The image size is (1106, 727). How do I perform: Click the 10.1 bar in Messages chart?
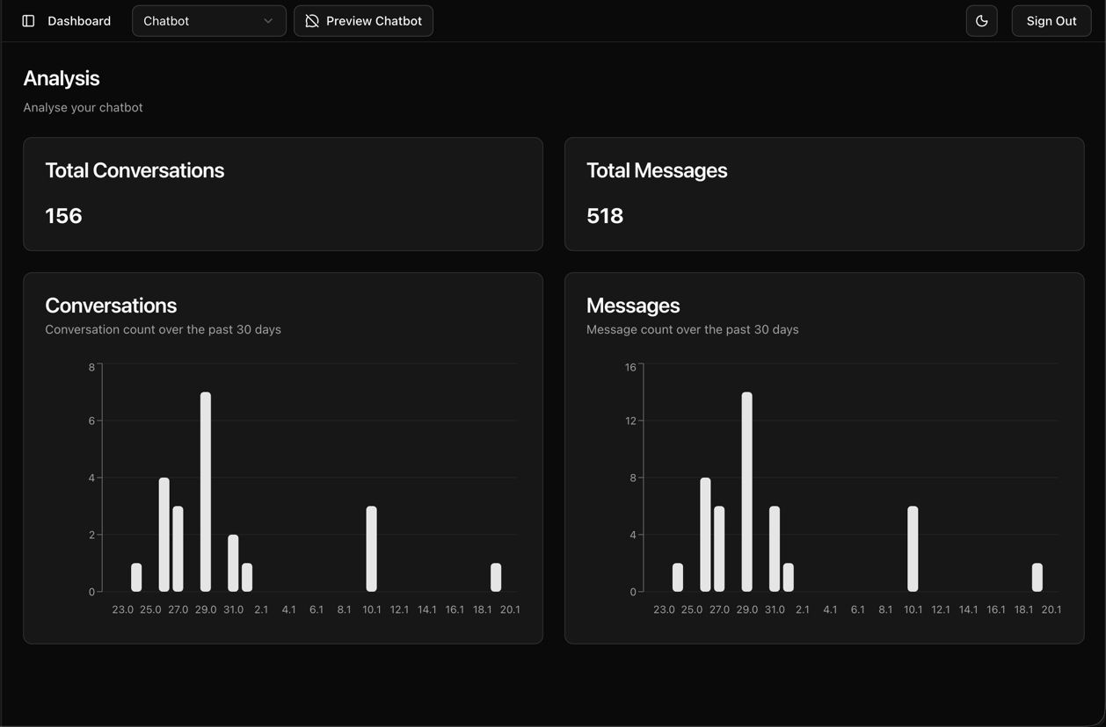tap(913, 549)
